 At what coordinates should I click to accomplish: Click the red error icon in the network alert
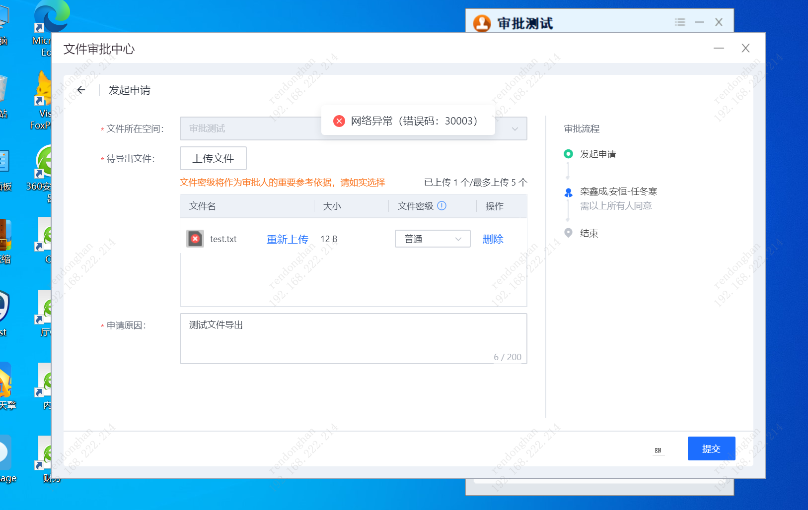(x=339, y=121)
